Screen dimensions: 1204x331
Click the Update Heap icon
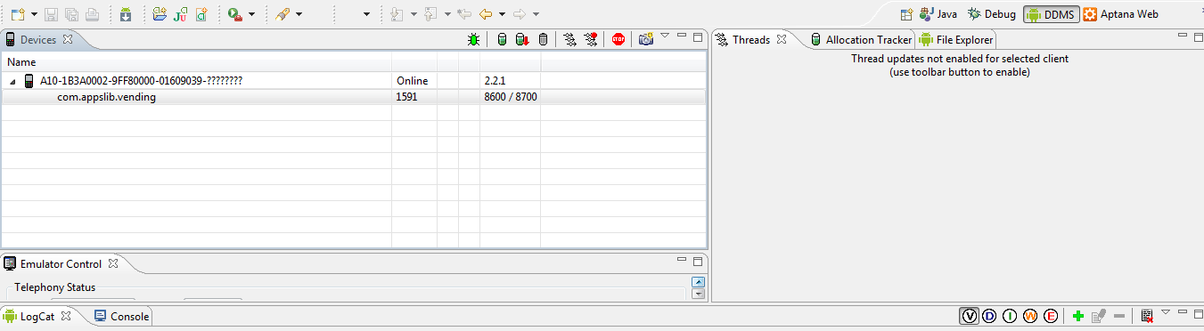(x=502, y=39)
